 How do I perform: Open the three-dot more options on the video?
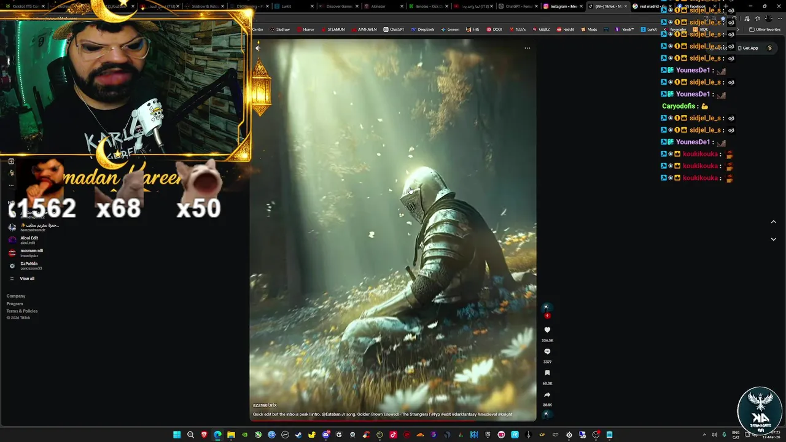(x=527, y=48)
